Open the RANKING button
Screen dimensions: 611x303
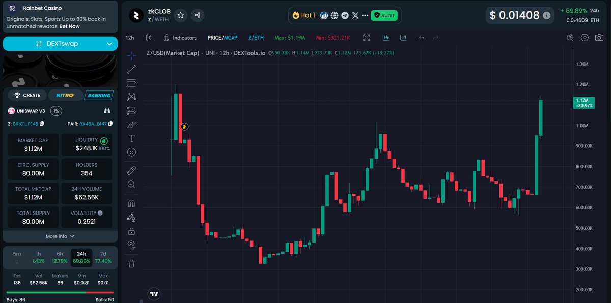pos(99,95)
